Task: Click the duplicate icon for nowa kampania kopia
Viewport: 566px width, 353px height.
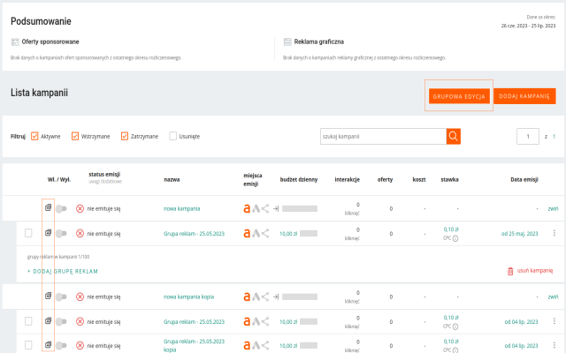Action: click(48, 296)
